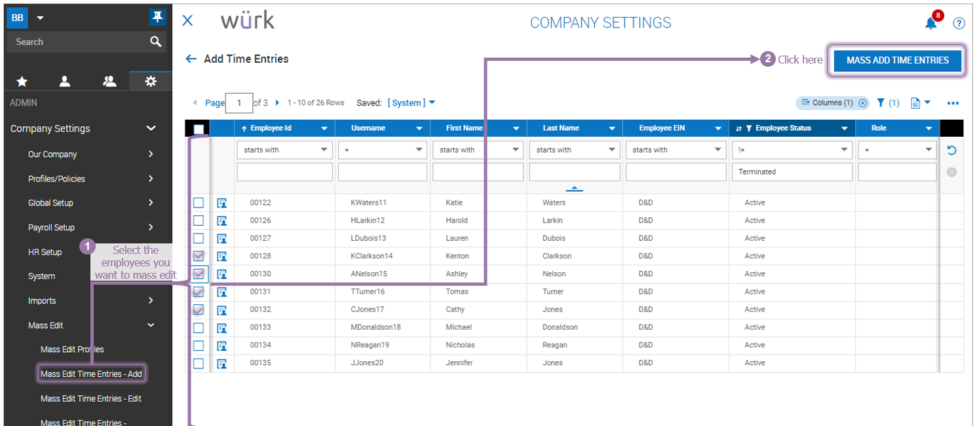Open Employee Status != operator dropdown
977x426 pixels.
[792, 150]
